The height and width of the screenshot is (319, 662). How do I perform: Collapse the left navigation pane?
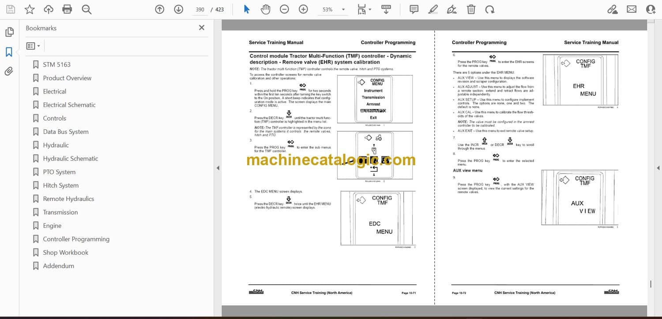[x=218, y=168]
